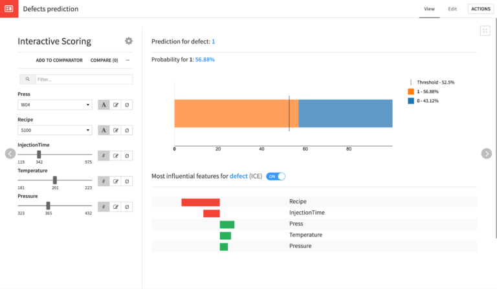The image size is (497, 289).
Task: Click the InjectionTime slider handle
Action: click(39, 155)
